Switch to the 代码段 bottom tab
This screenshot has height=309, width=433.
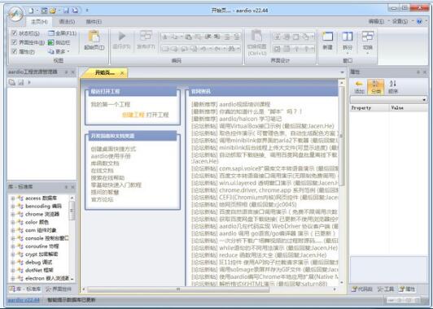click(x=361, y=289)
